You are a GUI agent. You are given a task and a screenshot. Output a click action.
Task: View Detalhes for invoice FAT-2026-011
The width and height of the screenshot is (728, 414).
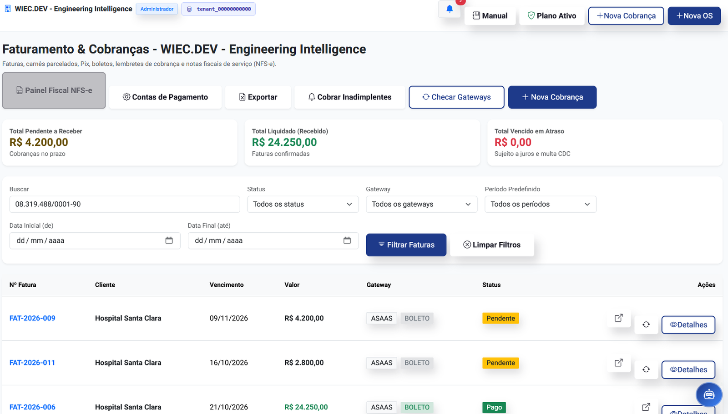click(x=688, y=370)
